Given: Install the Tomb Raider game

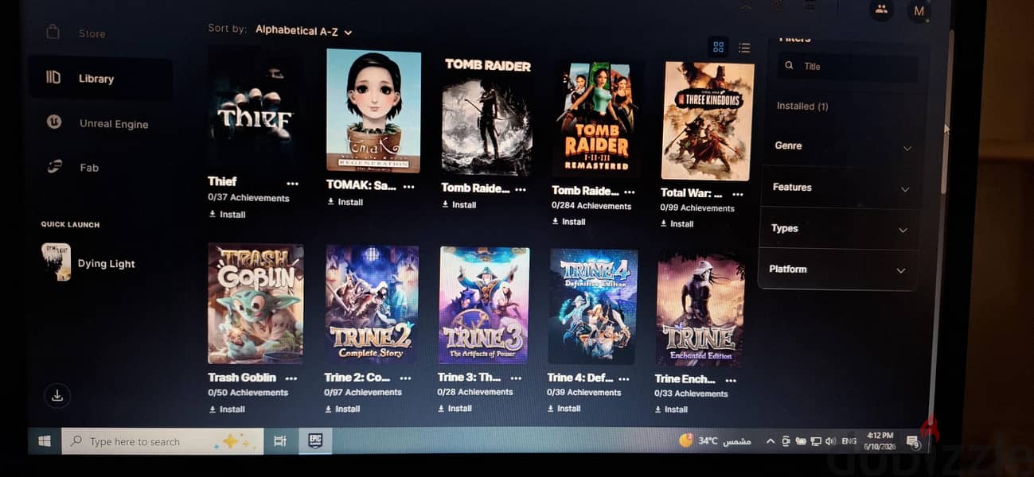Looking at the screenshot, I should 459,204.
